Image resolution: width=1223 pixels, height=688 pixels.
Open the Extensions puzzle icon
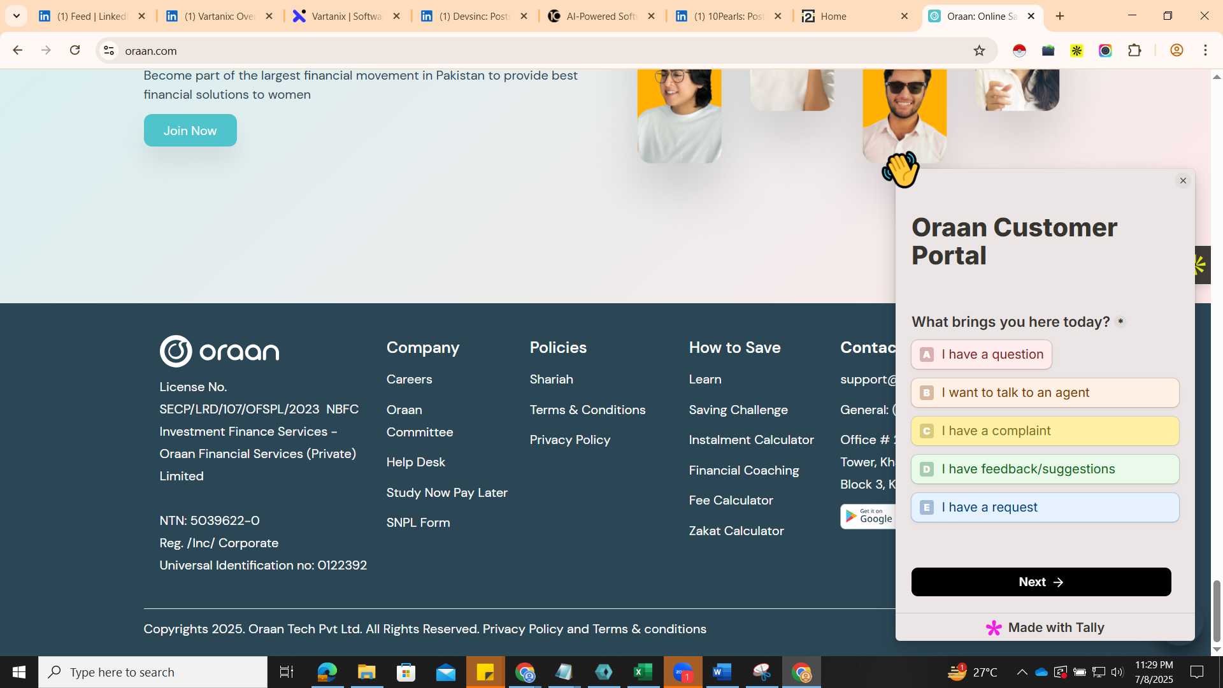tap(1134, 50)
